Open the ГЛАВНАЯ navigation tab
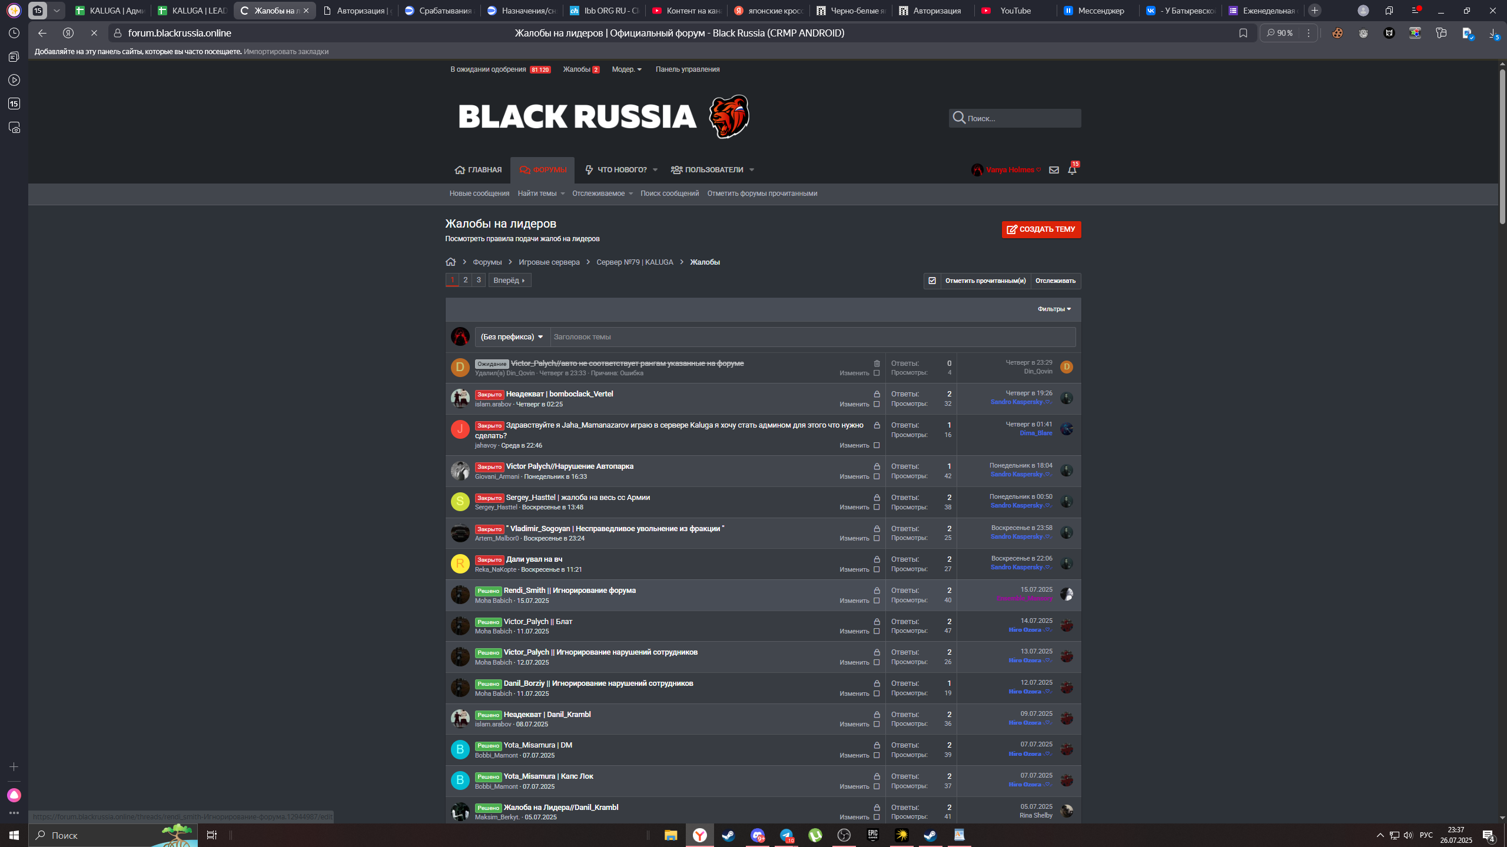The image size is (1507, 847). (478, 170)
